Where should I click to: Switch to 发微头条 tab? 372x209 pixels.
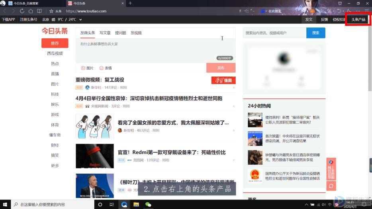88,33
